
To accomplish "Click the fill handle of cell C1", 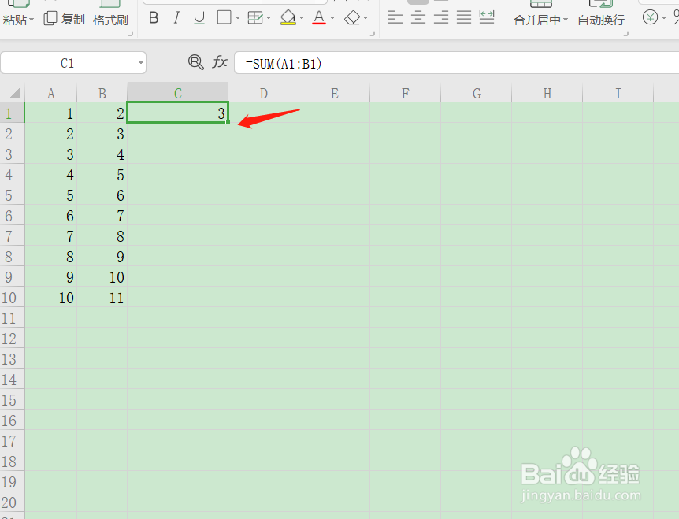I will (228, 123).
